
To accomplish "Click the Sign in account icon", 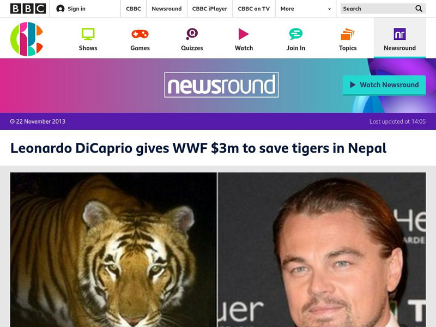I will 60,9.
